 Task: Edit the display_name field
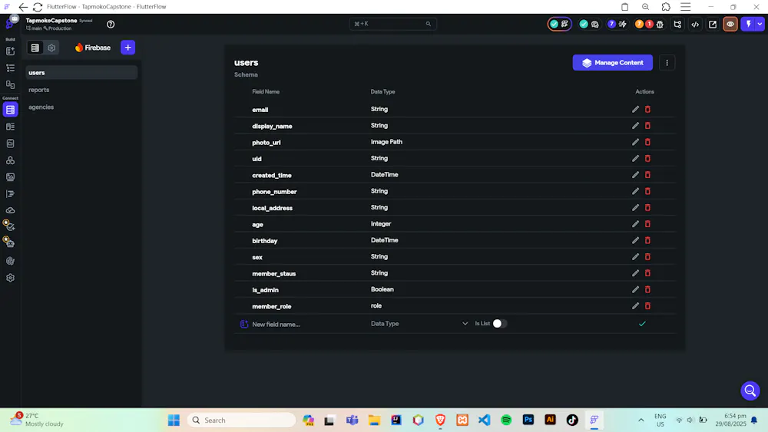[635, 126]
